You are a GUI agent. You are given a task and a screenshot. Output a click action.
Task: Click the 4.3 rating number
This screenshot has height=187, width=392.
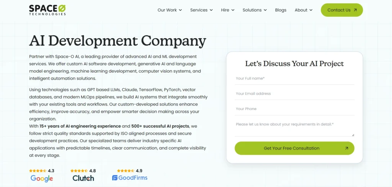pyautogui.click(x=51, y=171)
